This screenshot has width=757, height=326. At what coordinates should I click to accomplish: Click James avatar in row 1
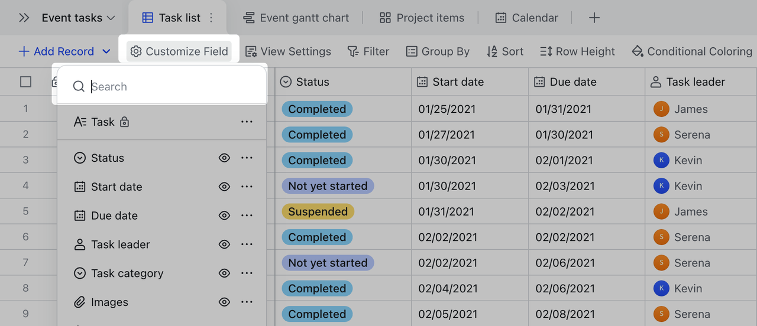(x=661, y=109)
